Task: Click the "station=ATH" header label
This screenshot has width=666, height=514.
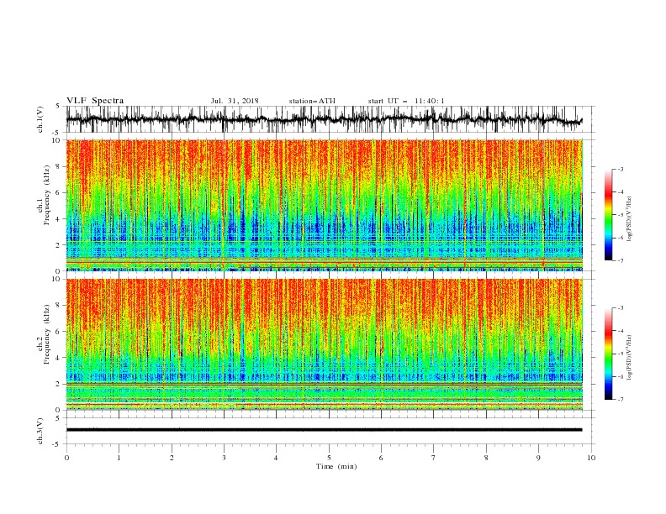Action: click(x=312, y=101)
